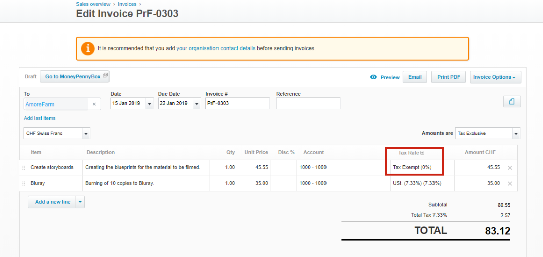The height and width of the screenshot is (257, 543).
Task: Select the Bluray item cell
Action: coord(55,184)
